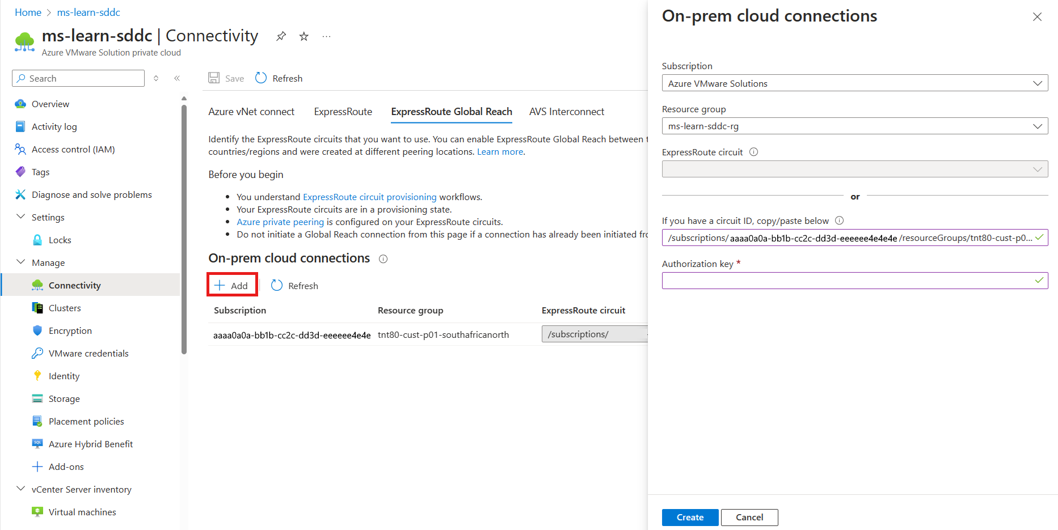The width and height of the screenshot is (1058, 530).
Task: Sort by Resource group column header
Action: tap(410, 311)
